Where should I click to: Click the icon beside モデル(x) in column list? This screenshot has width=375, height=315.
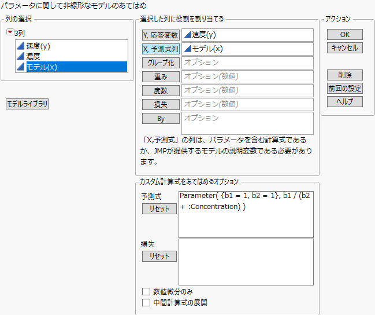point(21,67)
